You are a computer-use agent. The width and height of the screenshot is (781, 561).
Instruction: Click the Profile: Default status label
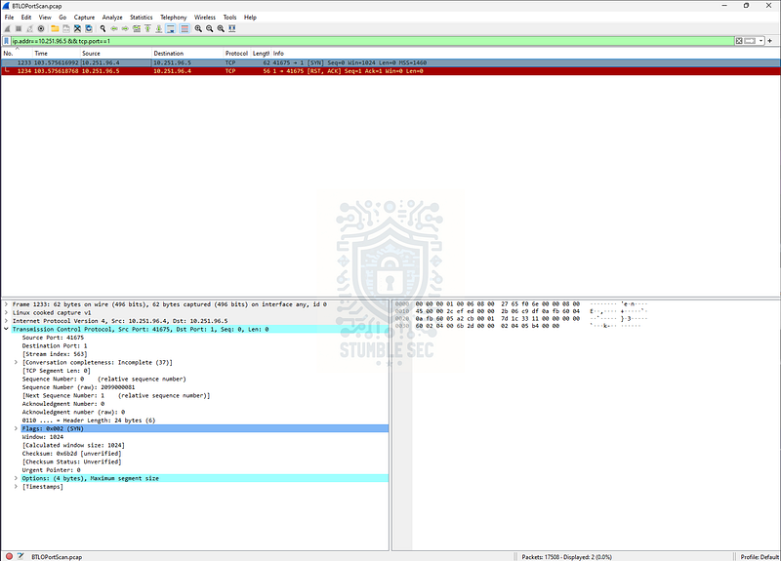760,557
